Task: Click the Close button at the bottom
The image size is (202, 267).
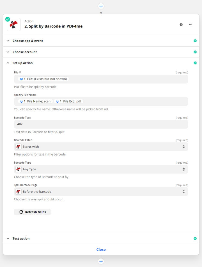Action: (x=101, y=249)
